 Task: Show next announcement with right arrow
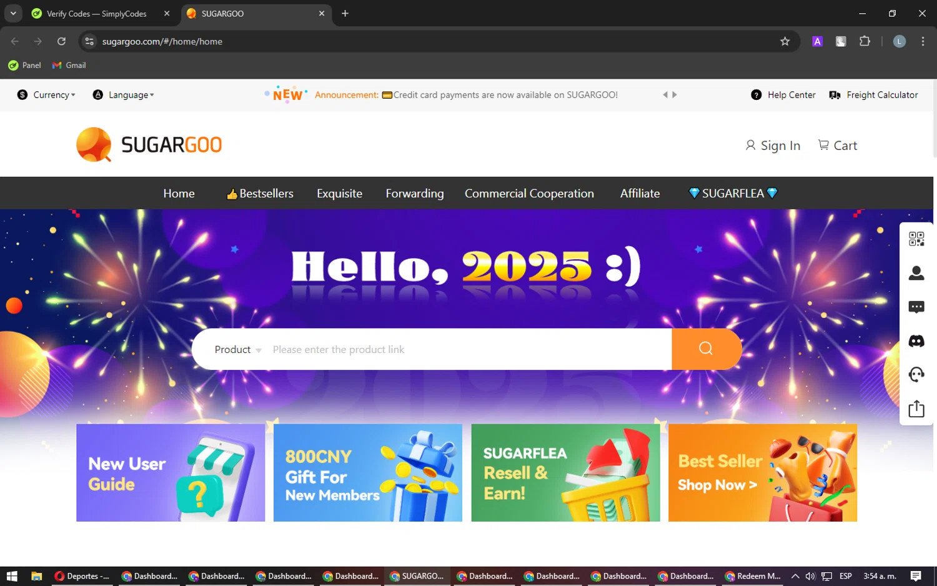pyautogui.click(x=675, y=95)
